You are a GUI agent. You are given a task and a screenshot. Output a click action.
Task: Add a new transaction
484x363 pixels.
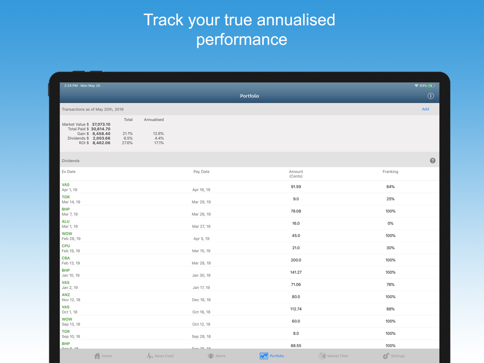click(425, 109)
